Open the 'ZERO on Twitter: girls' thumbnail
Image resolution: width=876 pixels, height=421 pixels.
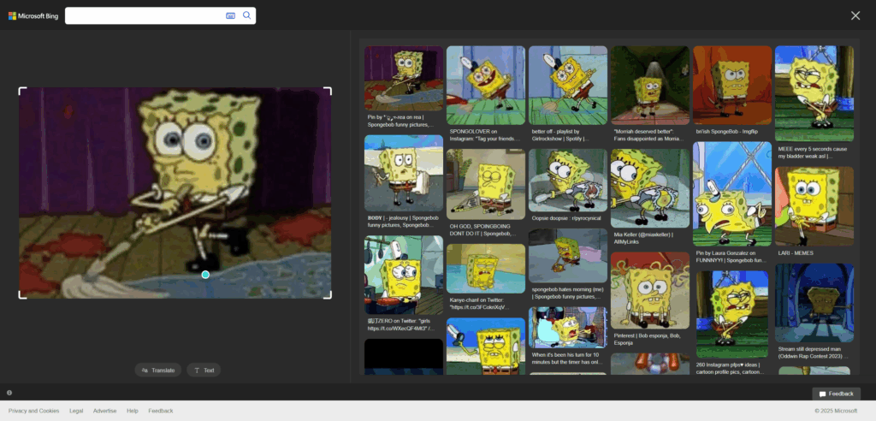coord(404,275)
